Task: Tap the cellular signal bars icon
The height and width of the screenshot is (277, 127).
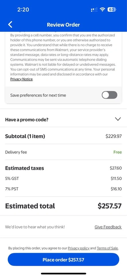Action: pyautogui.click(x=94, y=10)
